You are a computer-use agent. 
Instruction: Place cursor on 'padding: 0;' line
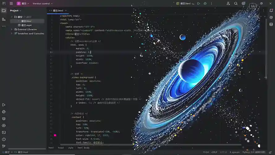click(x=83, y=52)
